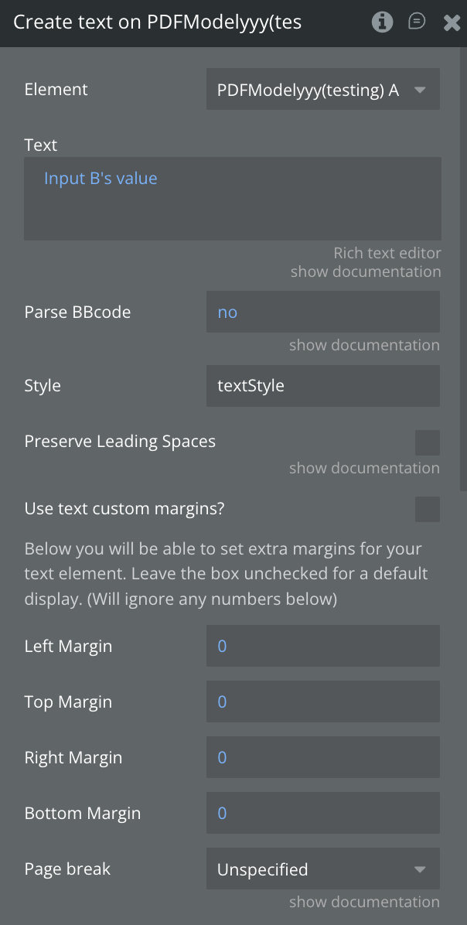Close the Create text panel

click(452, 22)
